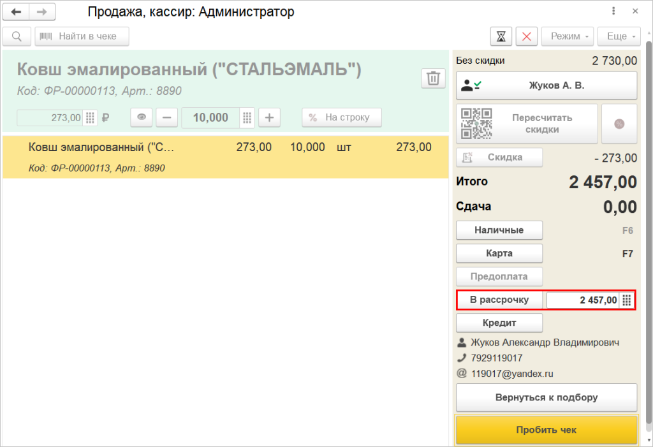Viewport: 653px width, 447px height.
Task: Delete item using the trash bin icon
Action: pyautogui.click(x=433, y=78)
